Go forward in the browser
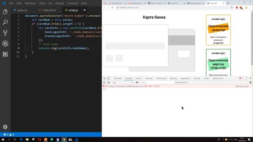This screenshot has width=253, height=142. pos(108,7)
